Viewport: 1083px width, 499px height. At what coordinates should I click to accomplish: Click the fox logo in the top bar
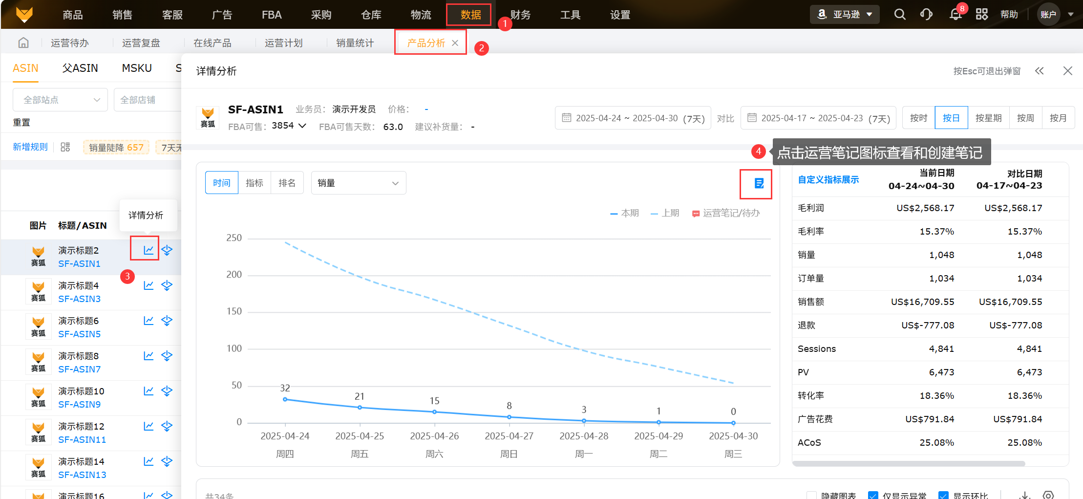(x=24, y=15)
